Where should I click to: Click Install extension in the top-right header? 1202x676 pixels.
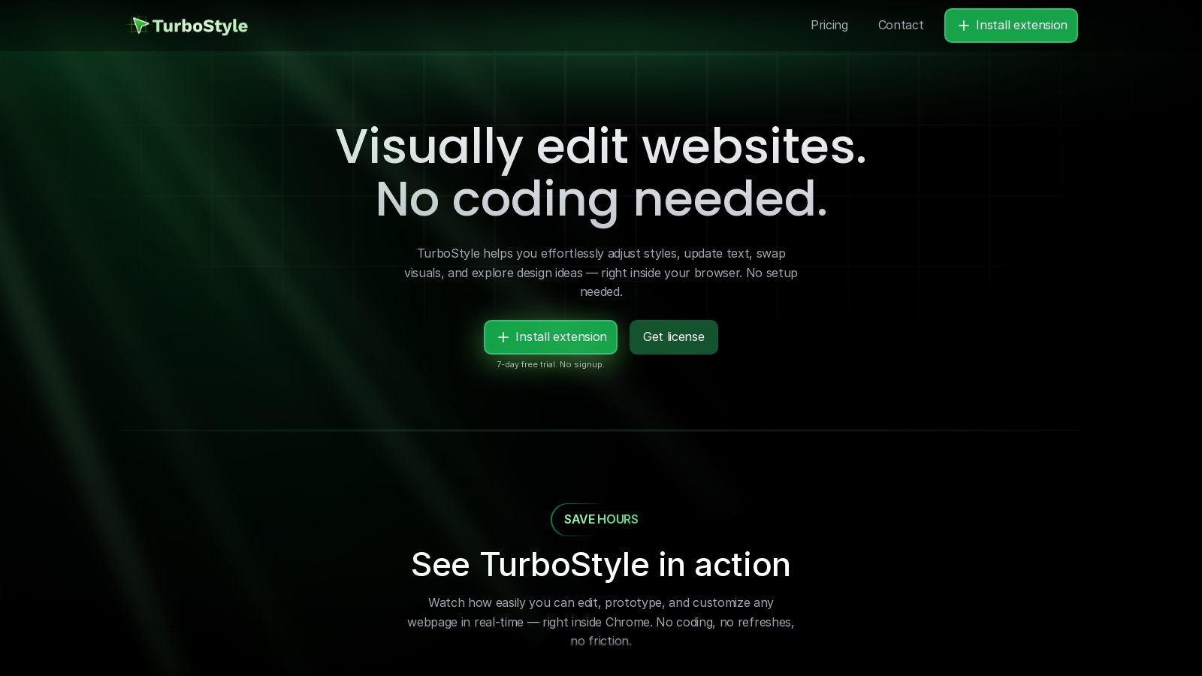point(1011,25)
